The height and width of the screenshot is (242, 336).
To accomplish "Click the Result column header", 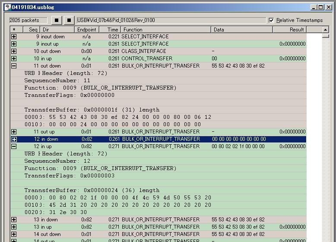I will point(289,30).
